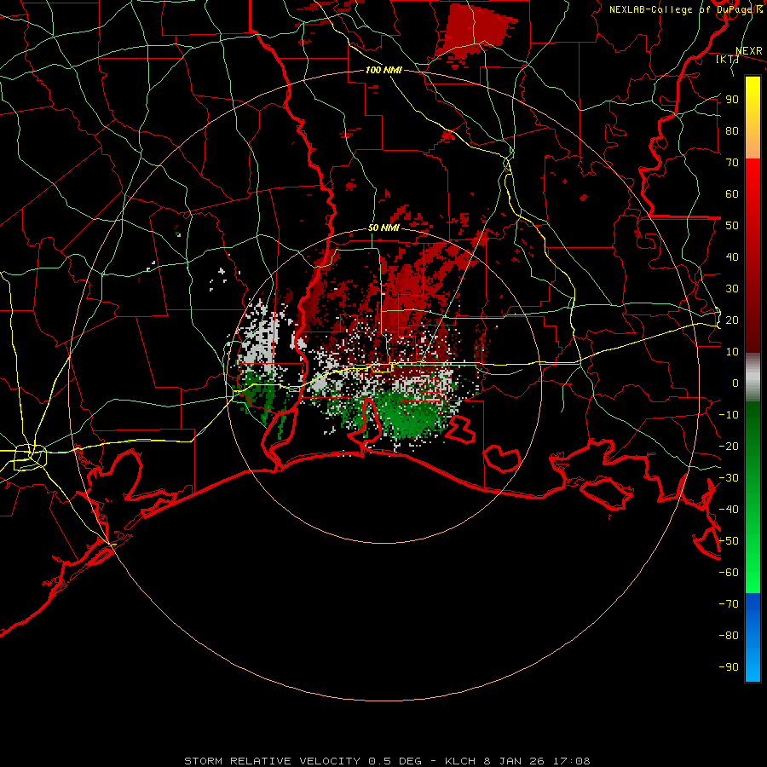
Task: Click the NEXR label above the color scale
Action: [x=749, y=51]
